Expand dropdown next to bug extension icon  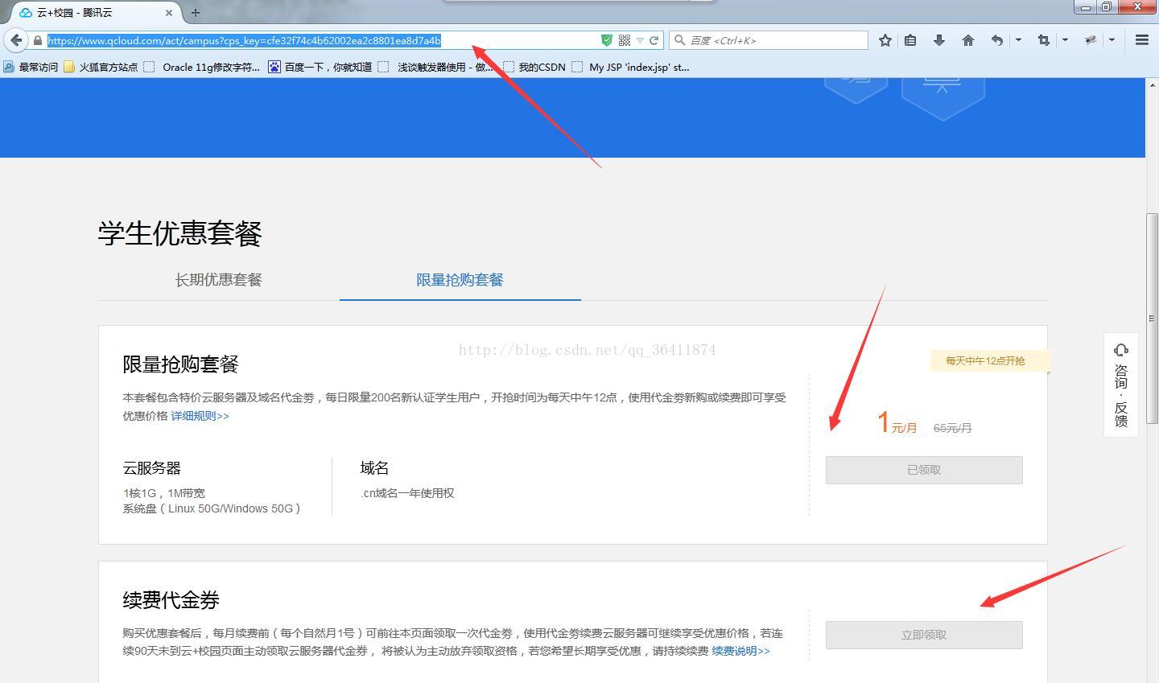tap(1112, 40)
